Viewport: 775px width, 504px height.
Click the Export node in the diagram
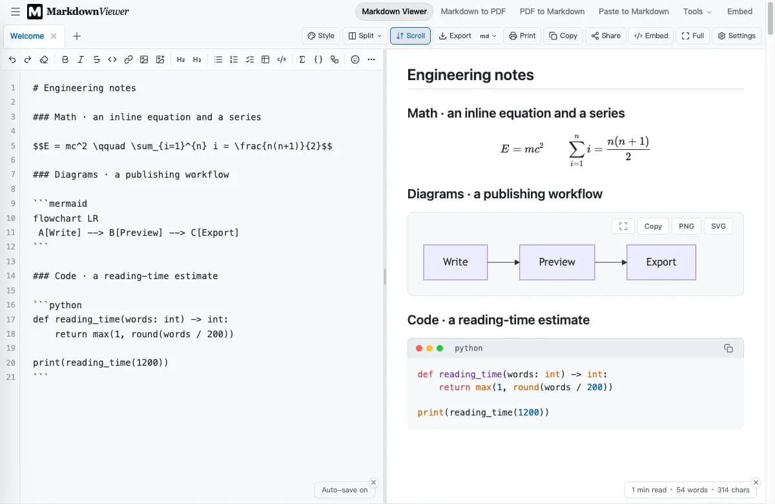coord(661,262)
